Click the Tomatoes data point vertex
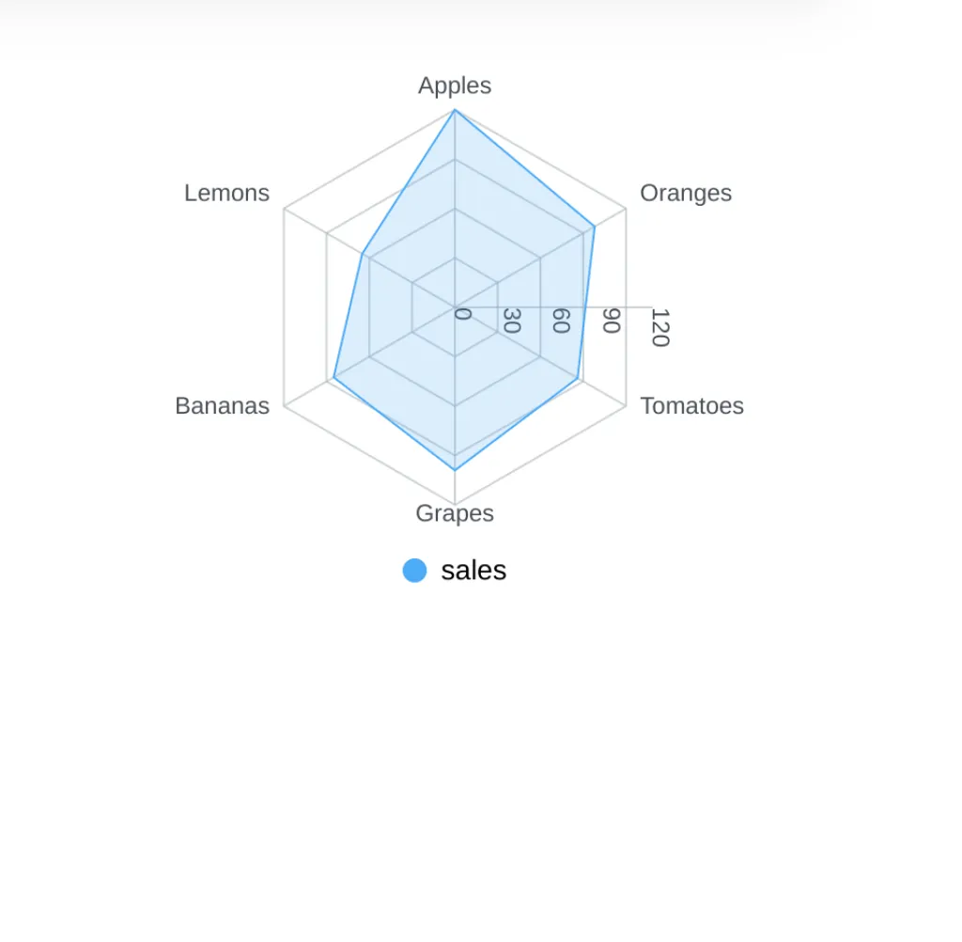The height and width of the screenshot is (942, 962). point(578,378)
